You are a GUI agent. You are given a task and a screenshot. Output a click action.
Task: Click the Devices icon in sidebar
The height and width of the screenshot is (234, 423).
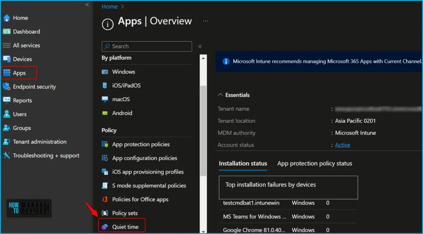[7, 59]
